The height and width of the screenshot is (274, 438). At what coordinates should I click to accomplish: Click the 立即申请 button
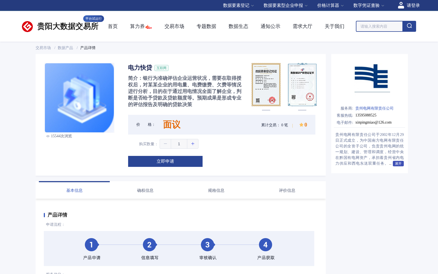point(165,161)
